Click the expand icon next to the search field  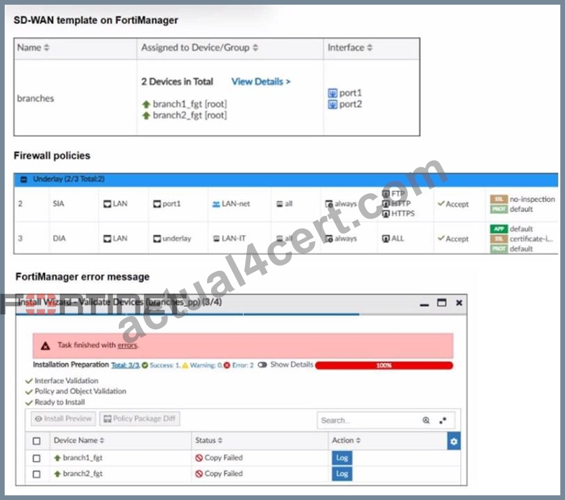pyautogui.click(x=443, y=420)
